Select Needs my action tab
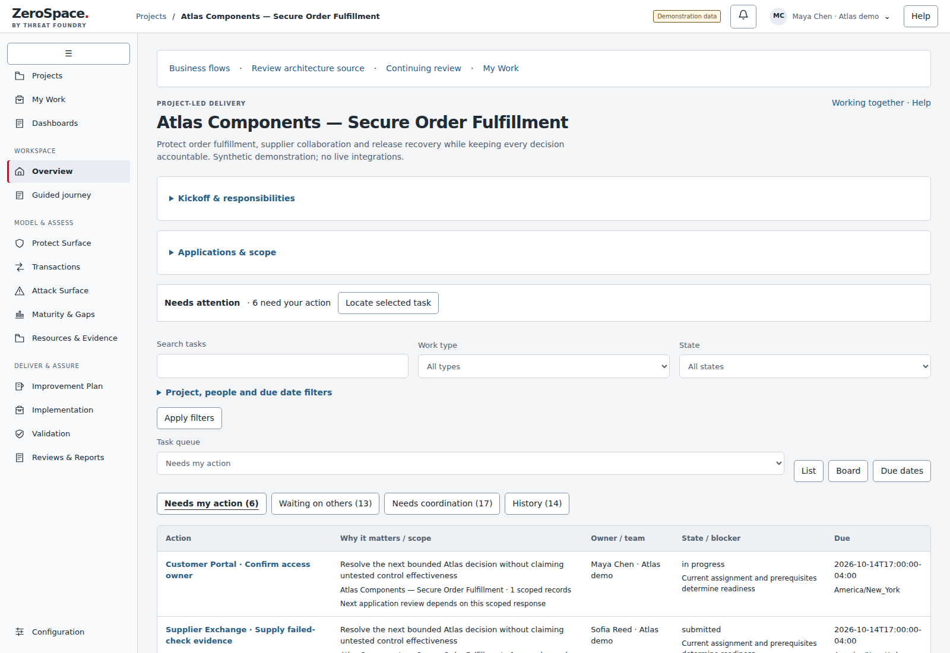 click(x=211, y=503)
